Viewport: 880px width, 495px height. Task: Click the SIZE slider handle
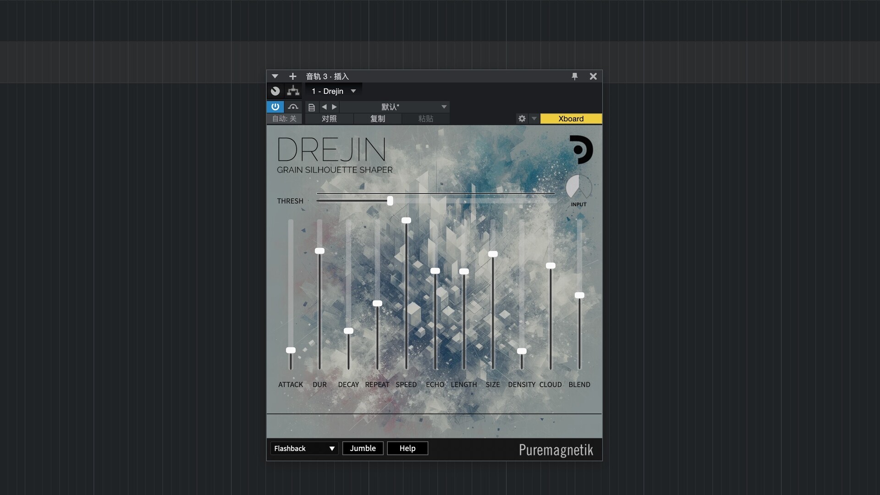coord(493,254)
